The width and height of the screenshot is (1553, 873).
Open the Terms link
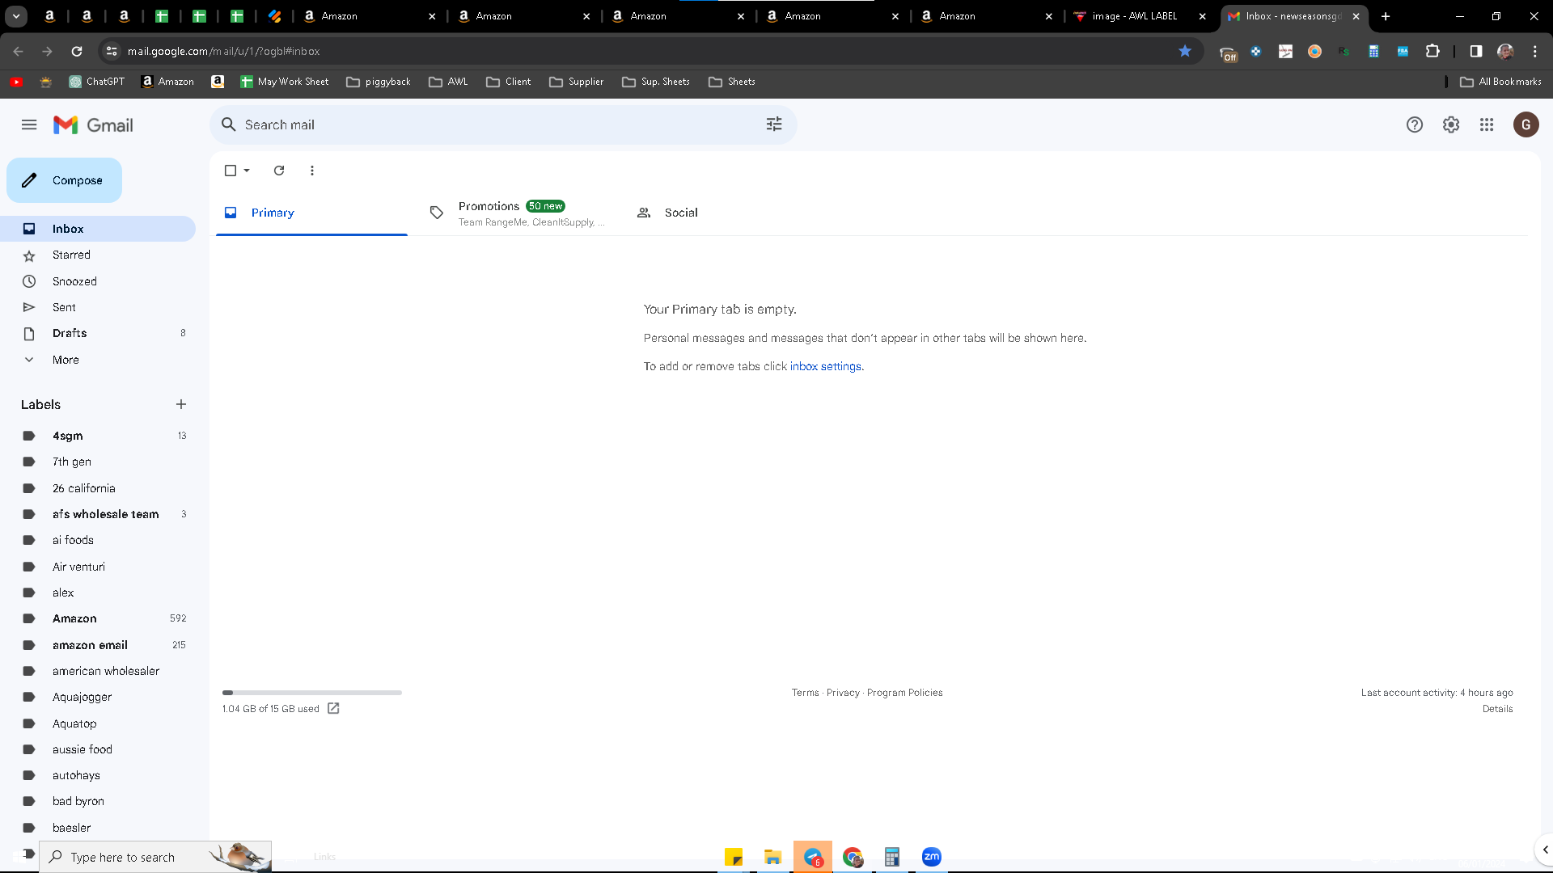click(x=805, y=693)
